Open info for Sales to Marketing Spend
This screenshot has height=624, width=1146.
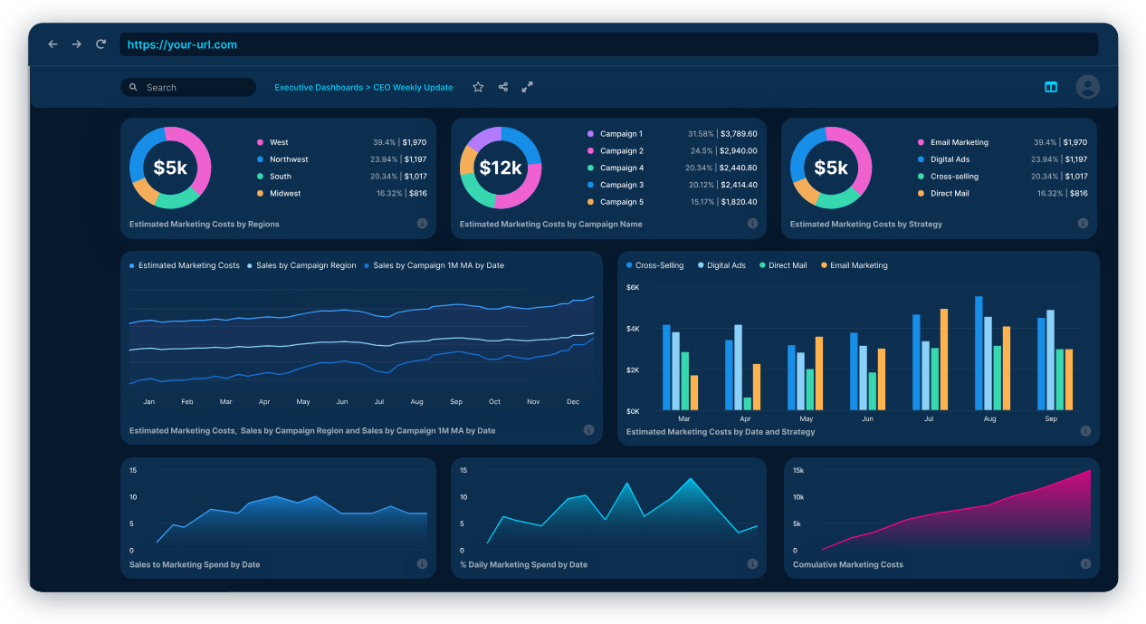point(422,564)
